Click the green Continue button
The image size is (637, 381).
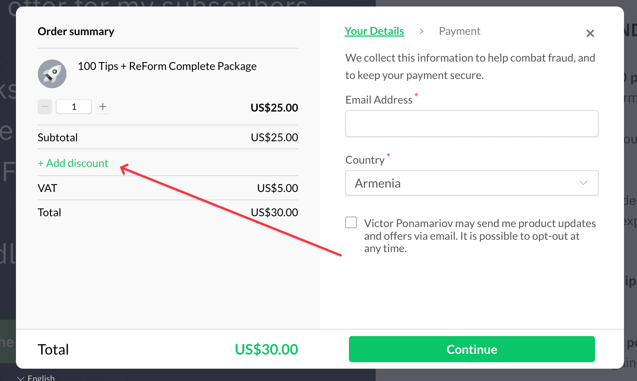[472, 349]
